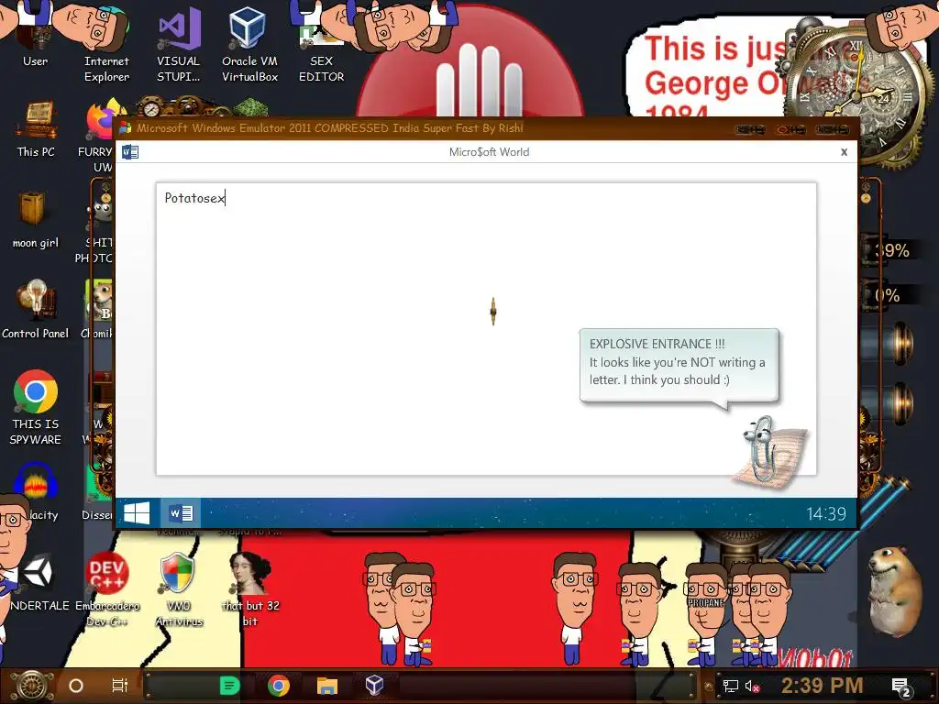Open Task View on the host taskbar

(120, 686)
